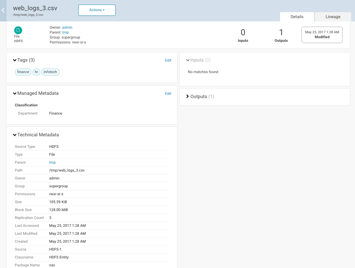Click the back chevron arrow at left edge
The height and width of the screenshot is (268, 355).
click(3, 11)
